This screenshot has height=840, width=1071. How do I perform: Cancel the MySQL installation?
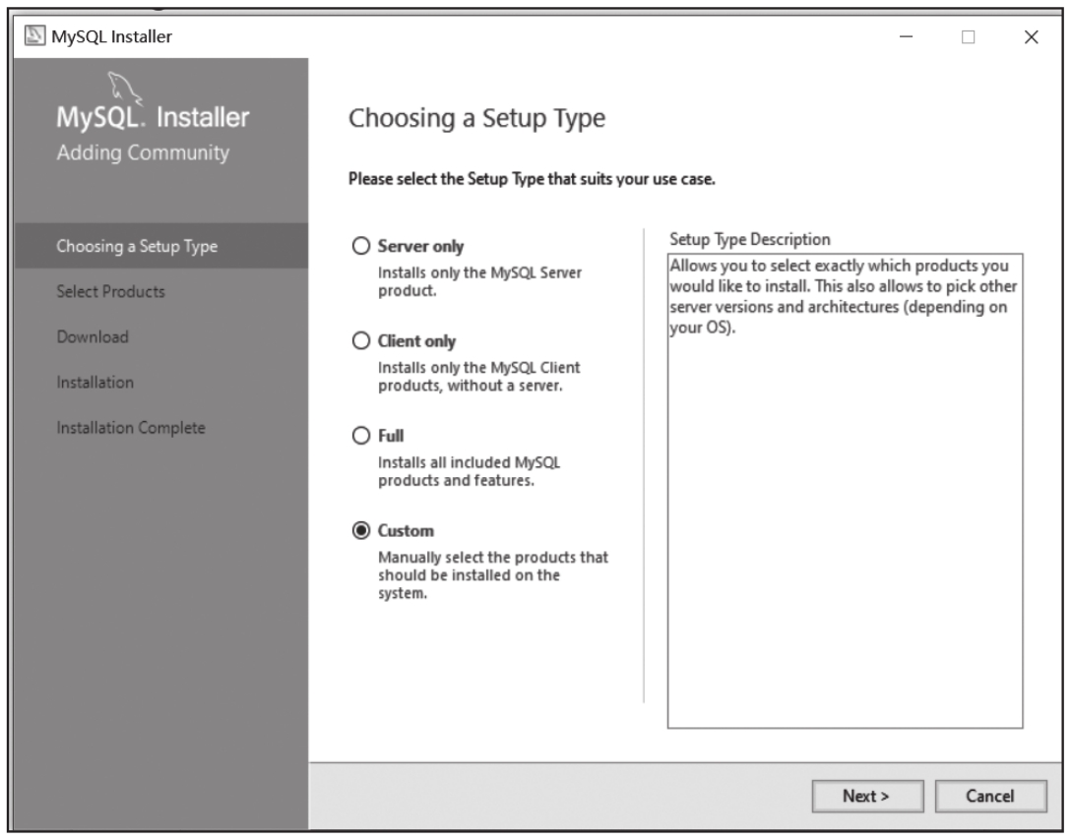click(x=989, y=796)
